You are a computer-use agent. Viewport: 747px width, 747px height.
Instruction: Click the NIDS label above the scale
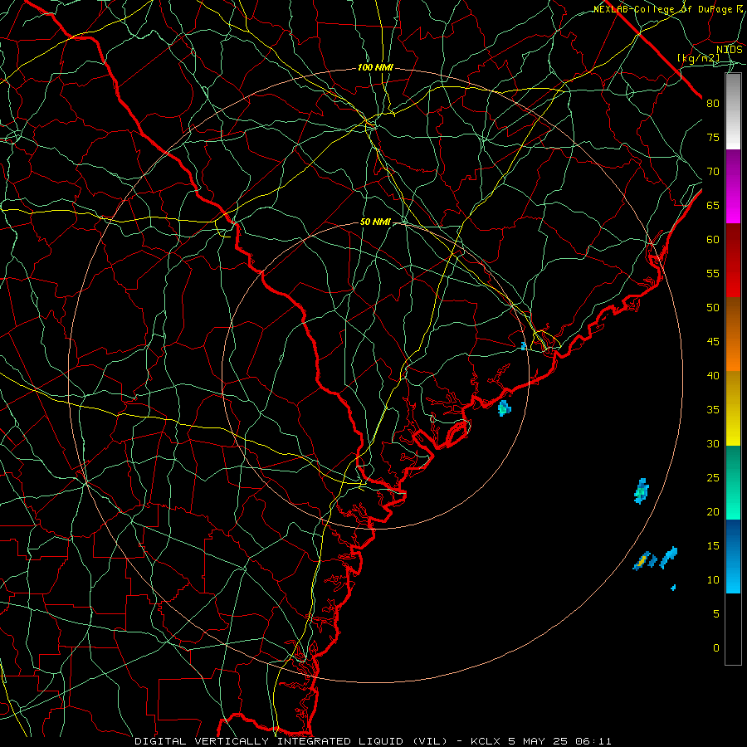tap(730, 50)
